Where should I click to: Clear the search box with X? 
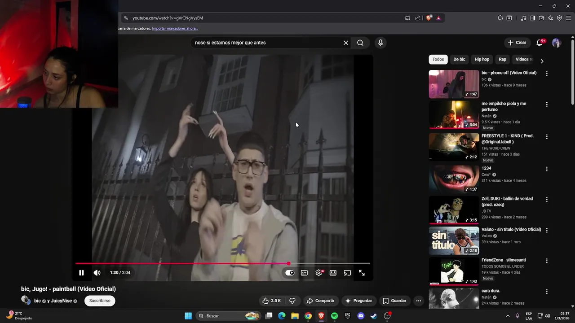pyautogui.click(x=346, y=43)
